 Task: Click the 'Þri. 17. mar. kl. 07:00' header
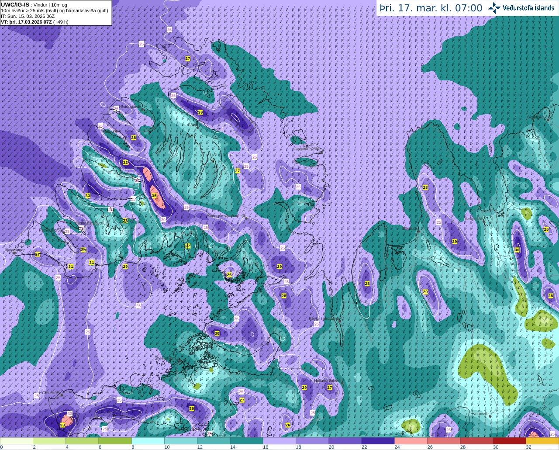(431, 8)
